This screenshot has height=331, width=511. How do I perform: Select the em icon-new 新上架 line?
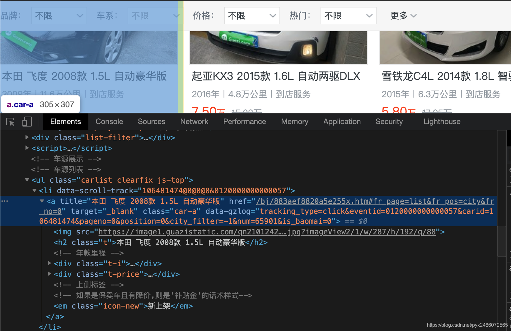click(123, 306)
